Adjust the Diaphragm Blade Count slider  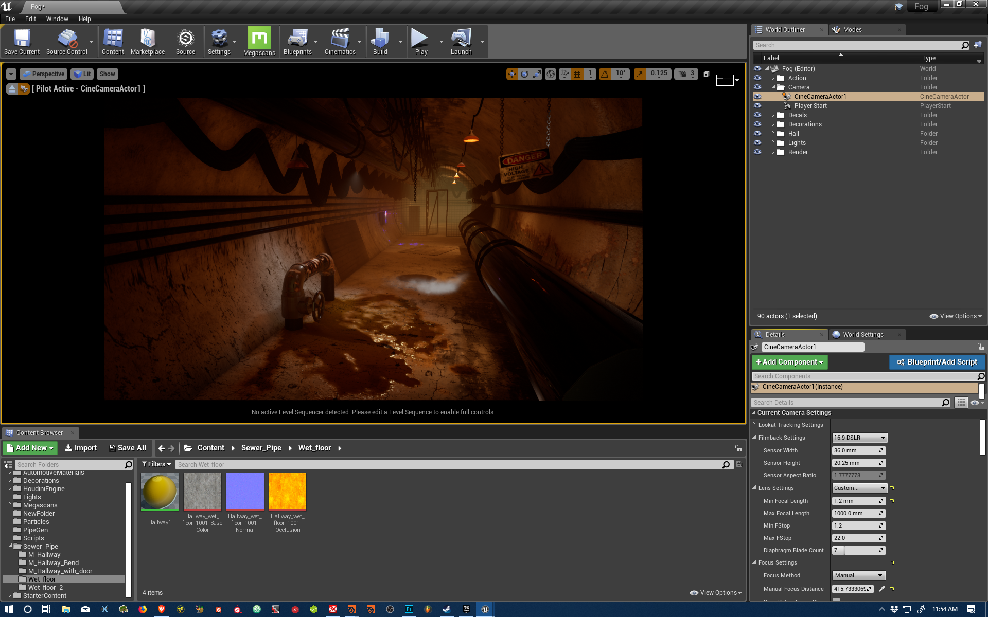[x=858, y=550]
